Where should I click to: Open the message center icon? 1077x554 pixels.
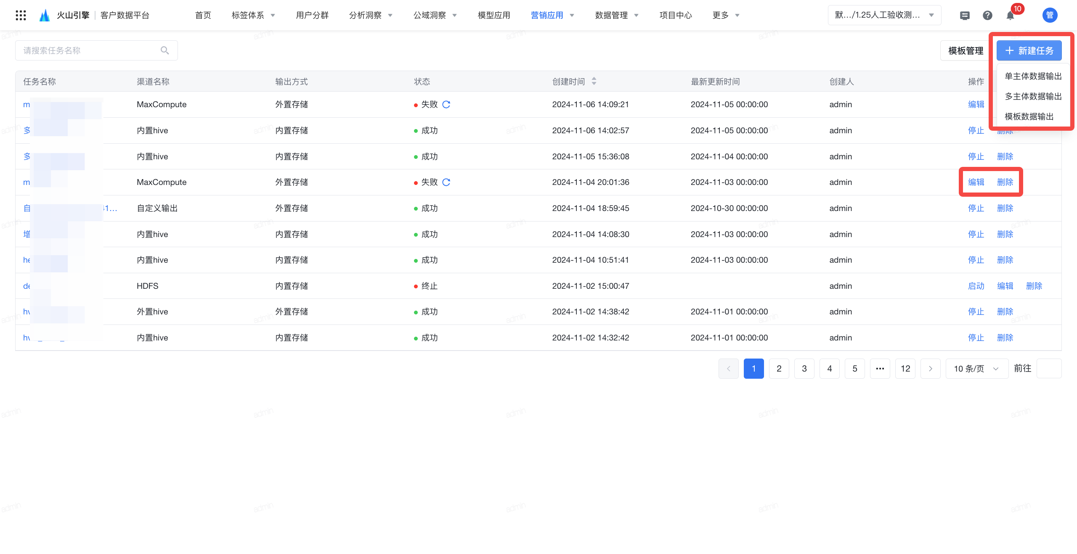[965, 16]
